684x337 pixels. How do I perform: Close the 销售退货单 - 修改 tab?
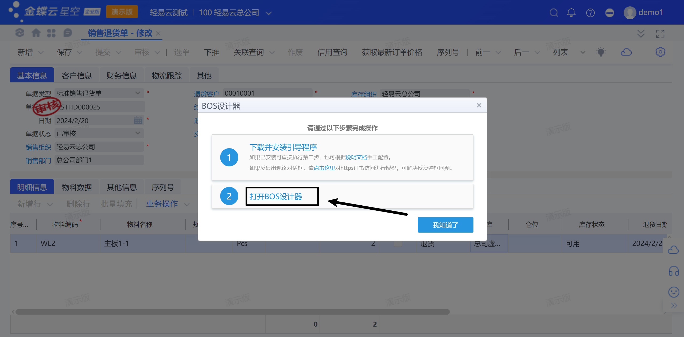coord(158,33)
